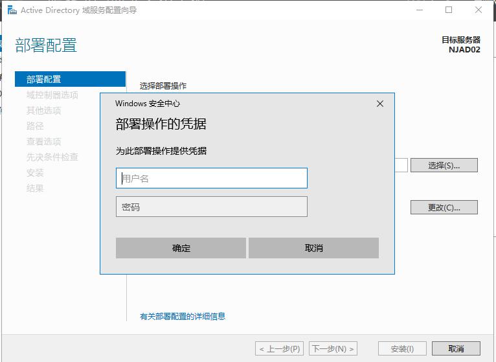496x362 pixels.
Task: Click the 部署操作的凭据 dialog heading
Action: pyautogui.click(x=161, y=124)
